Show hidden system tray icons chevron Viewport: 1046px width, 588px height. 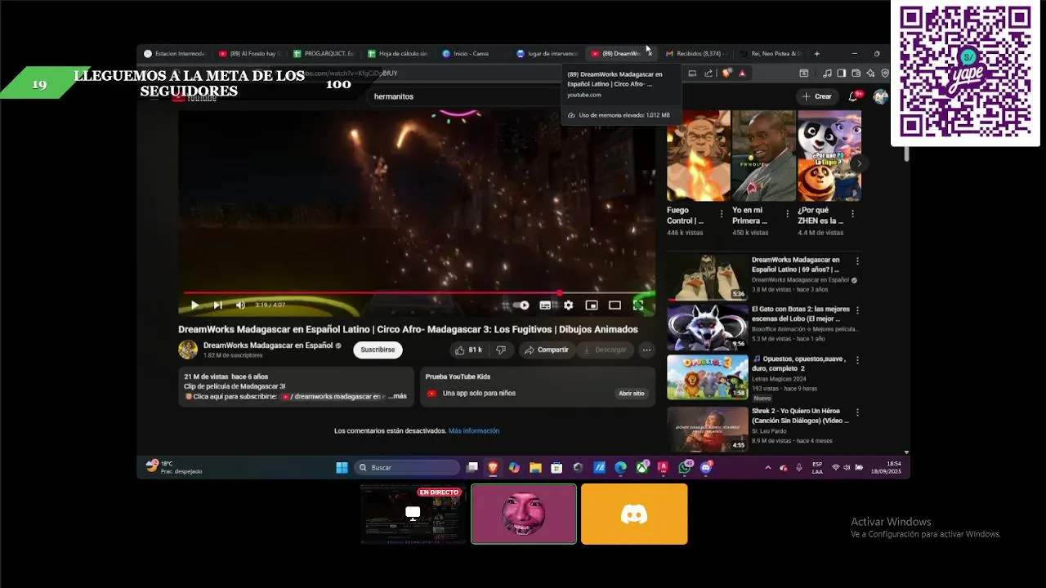click(x=767, y=468)
